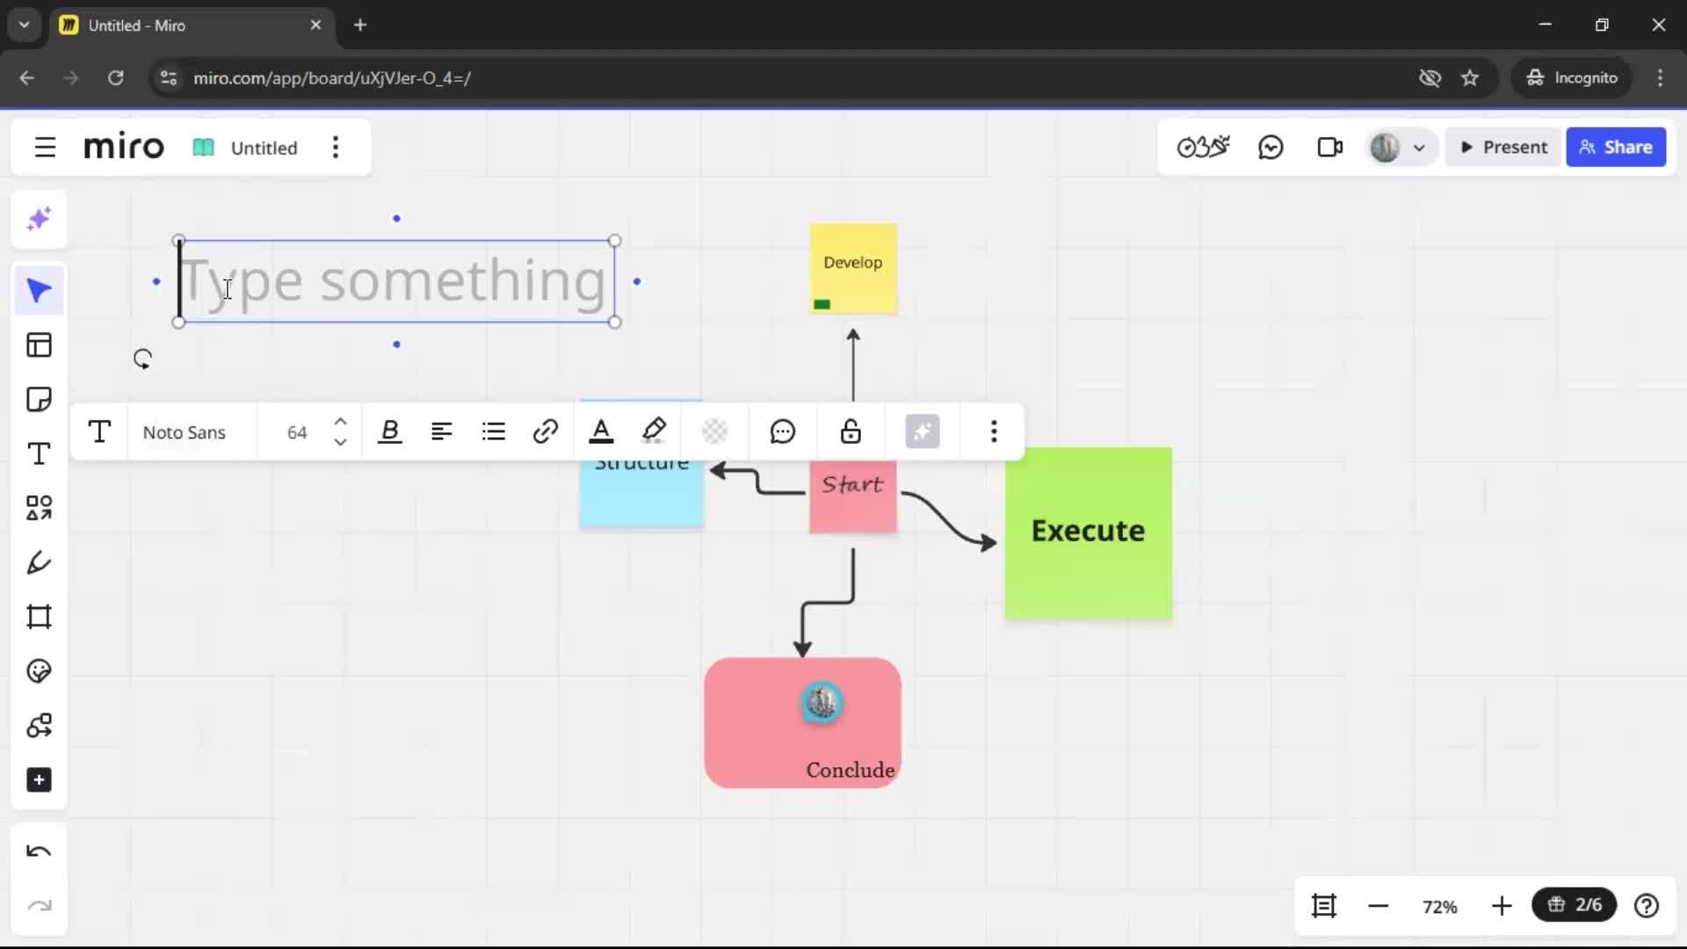Open the Miro main hamburger menu
This screenshot has width=1687, height=949.
point(45,148)
